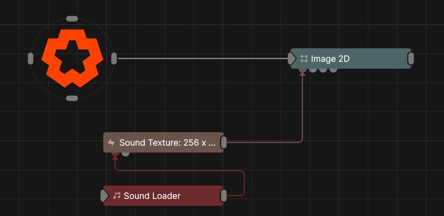Screen dimensions: 444x216
Task: Click the gray bottom port under Sound Texture
Action: [x=126, y=154]
